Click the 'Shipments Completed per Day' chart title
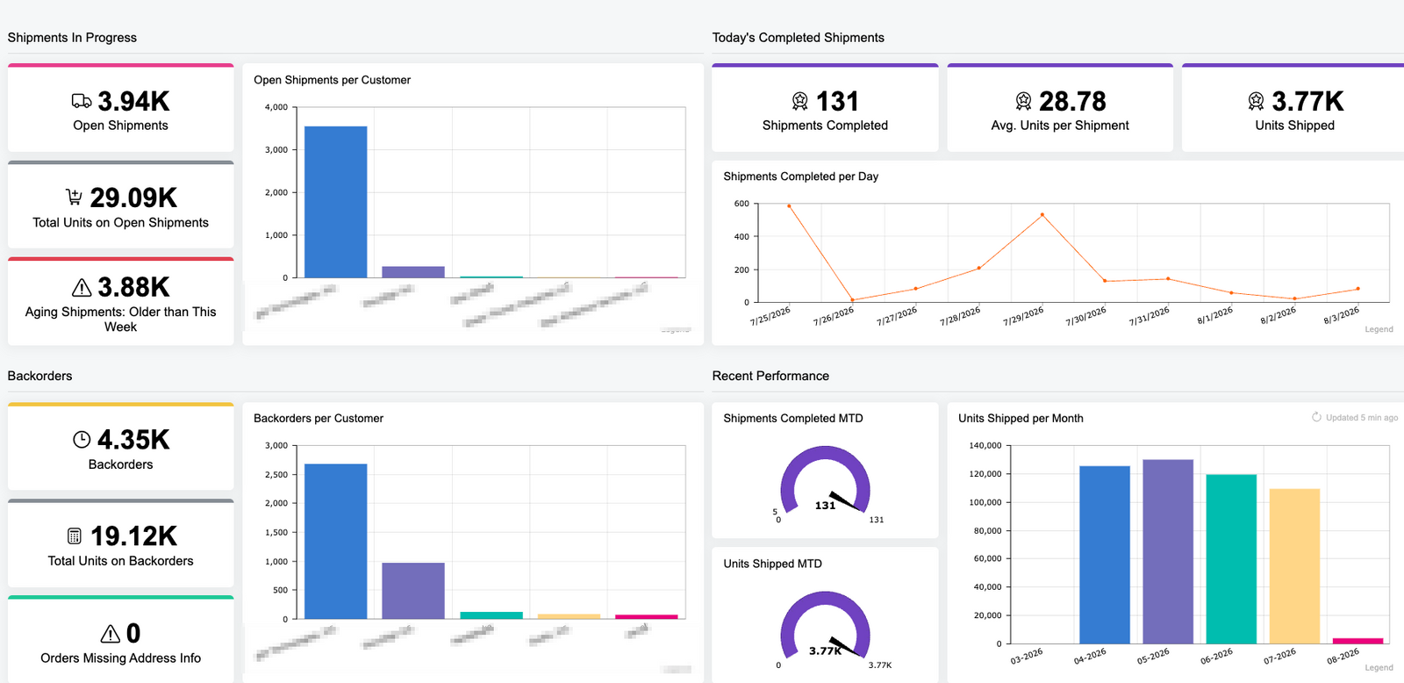Image resolution: width=1404 pixels, height=683 pixels. [801, 176]
